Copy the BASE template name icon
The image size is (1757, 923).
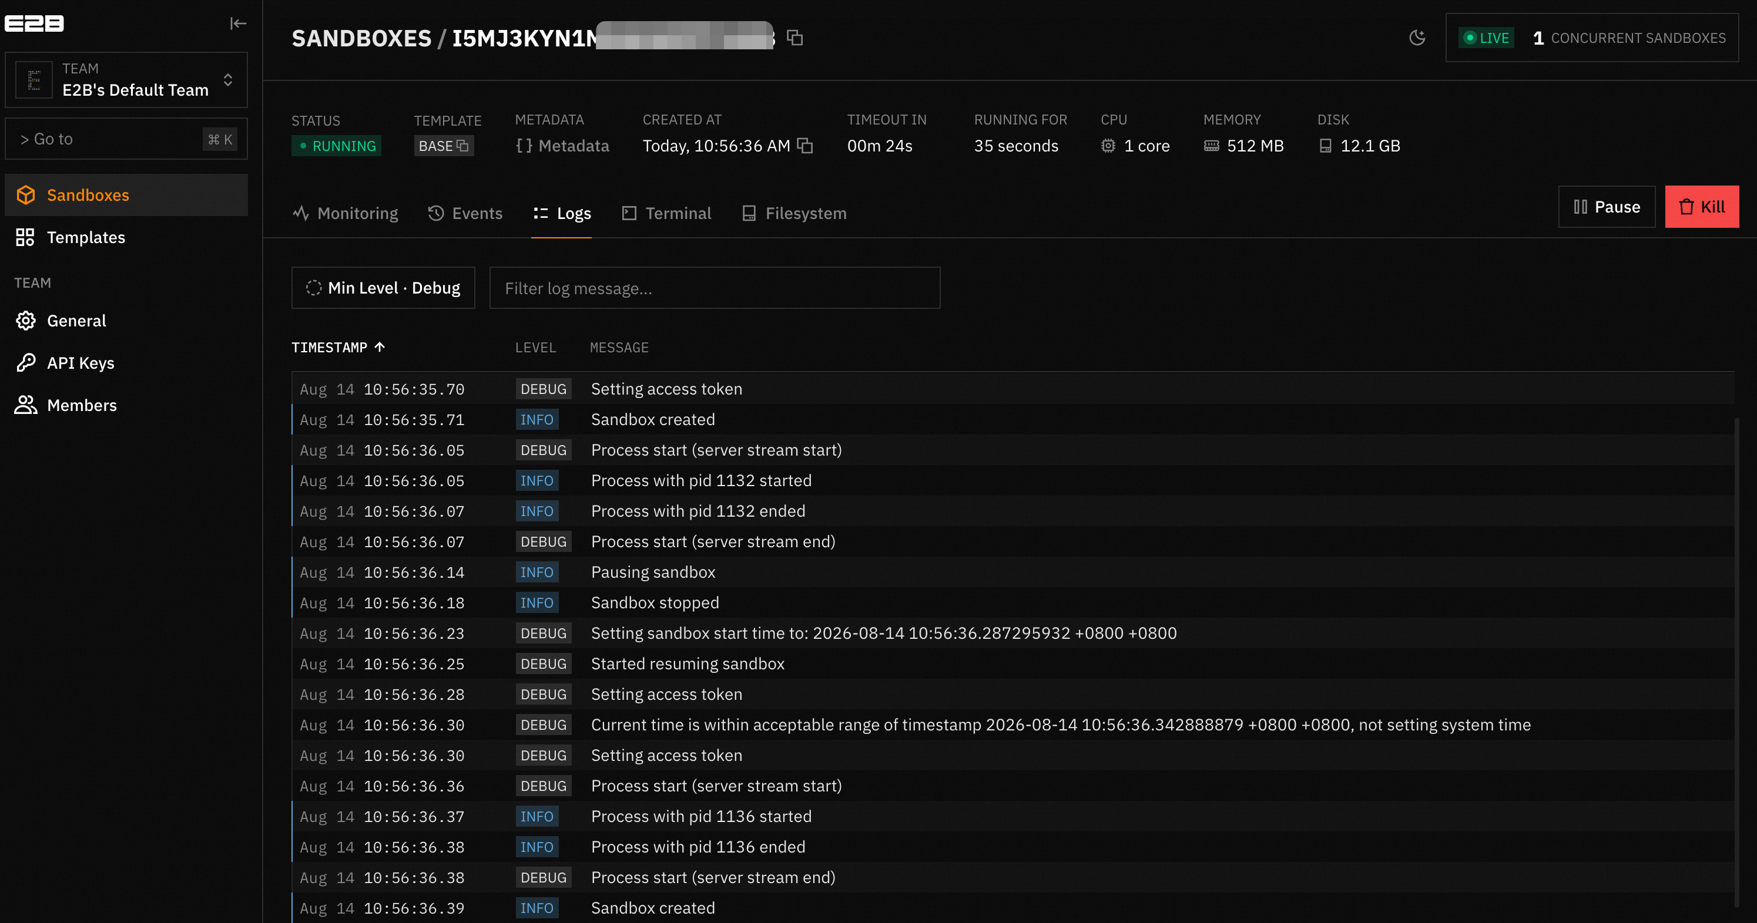pos(462,146)
